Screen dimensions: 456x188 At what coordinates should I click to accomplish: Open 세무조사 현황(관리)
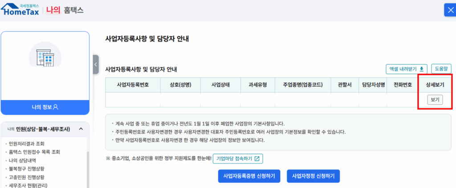[x=28, y=185]
